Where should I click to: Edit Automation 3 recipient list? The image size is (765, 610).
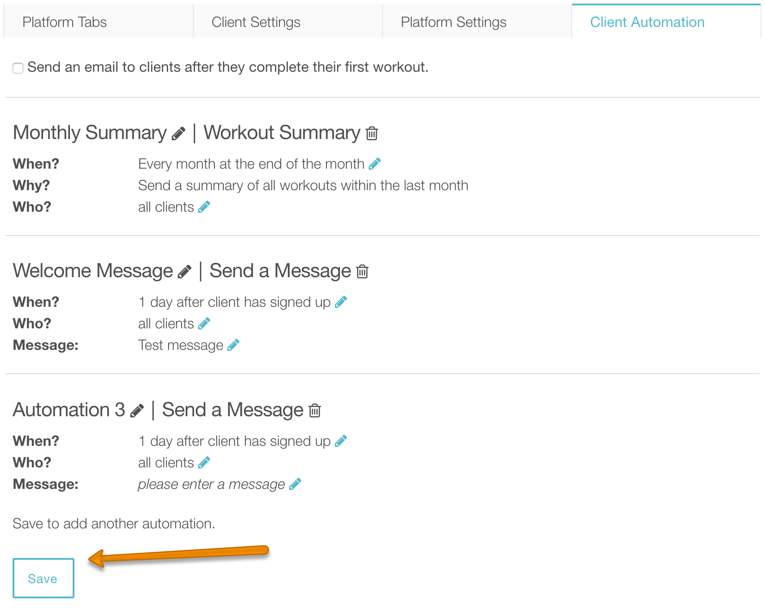coord(204,462)
